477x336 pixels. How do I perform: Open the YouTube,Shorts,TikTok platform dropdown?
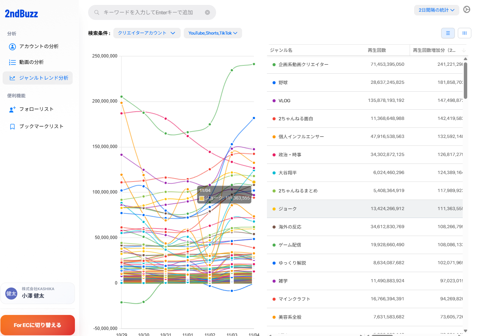pos(213,33)
